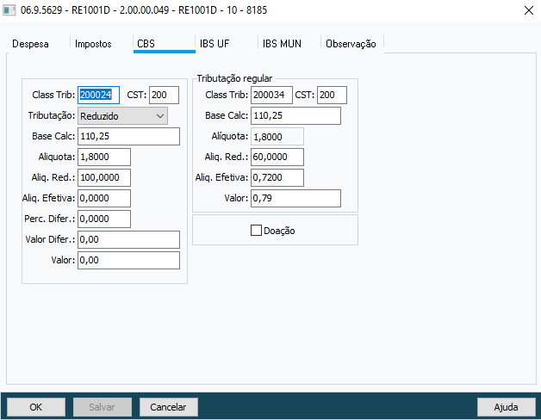Open the Impostos tab
541x420 pixels.
93,44
